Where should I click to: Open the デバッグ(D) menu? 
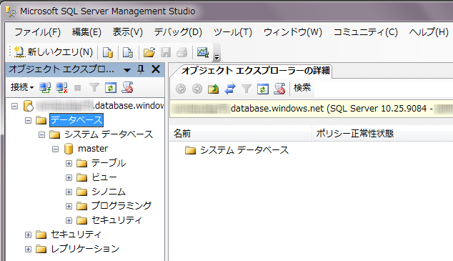tap(178, 31)
